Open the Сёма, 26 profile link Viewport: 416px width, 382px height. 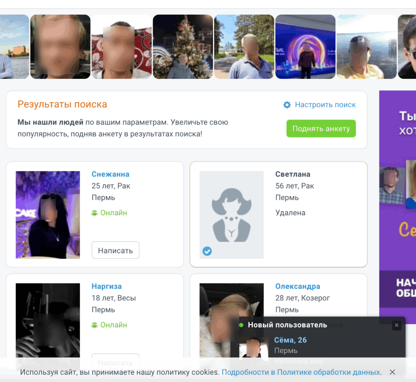(x=290, y=340)
